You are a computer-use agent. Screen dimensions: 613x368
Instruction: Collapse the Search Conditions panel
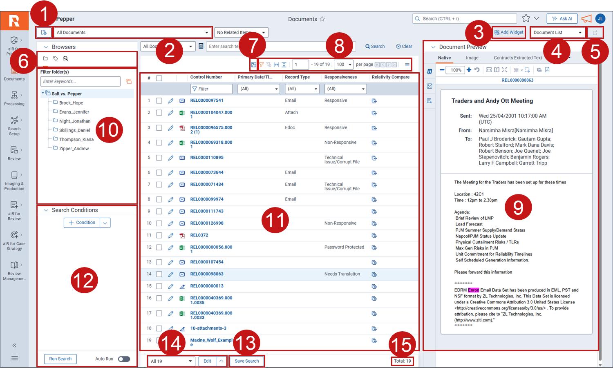click(x=46, y=210)
